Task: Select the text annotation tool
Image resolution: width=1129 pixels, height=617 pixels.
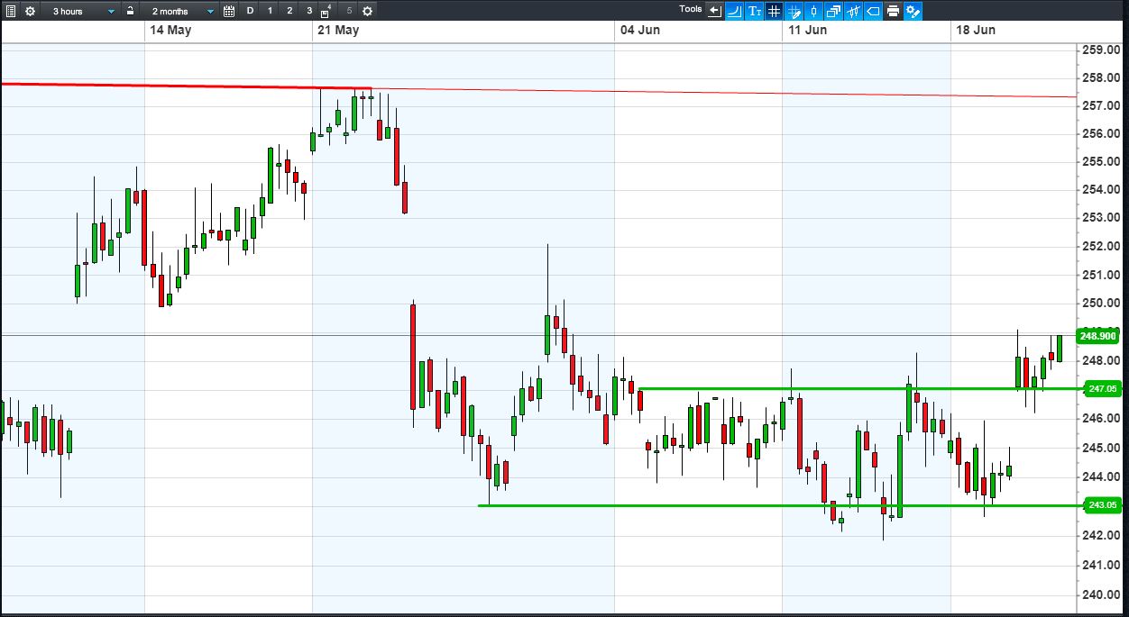Action: (x=755, y=11)
